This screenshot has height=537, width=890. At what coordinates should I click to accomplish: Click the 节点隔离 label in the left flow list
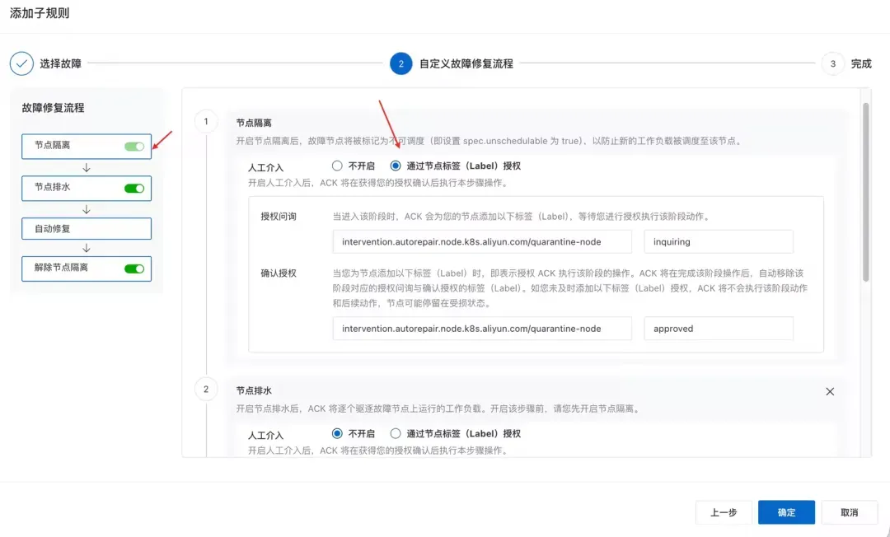point(52,145)
